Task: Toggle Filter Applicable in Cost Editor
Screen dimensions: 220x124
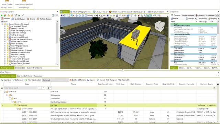Action: pyautogui.click(x=123, y=80)
